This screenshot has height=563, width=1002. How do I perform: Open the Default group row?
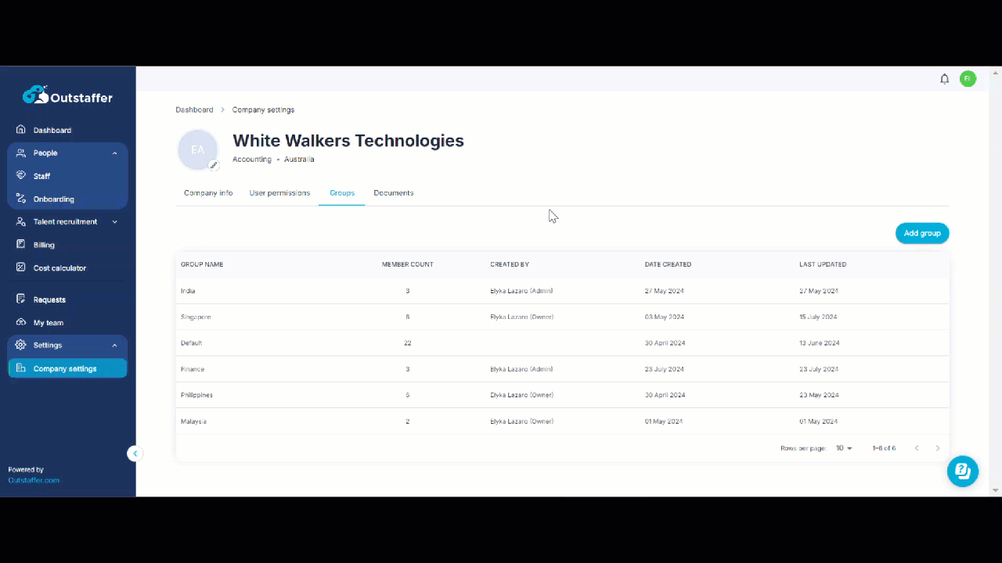(562, 342)
